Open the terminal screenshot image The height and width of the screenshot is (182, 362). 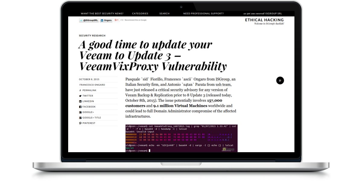coord(181,138)
